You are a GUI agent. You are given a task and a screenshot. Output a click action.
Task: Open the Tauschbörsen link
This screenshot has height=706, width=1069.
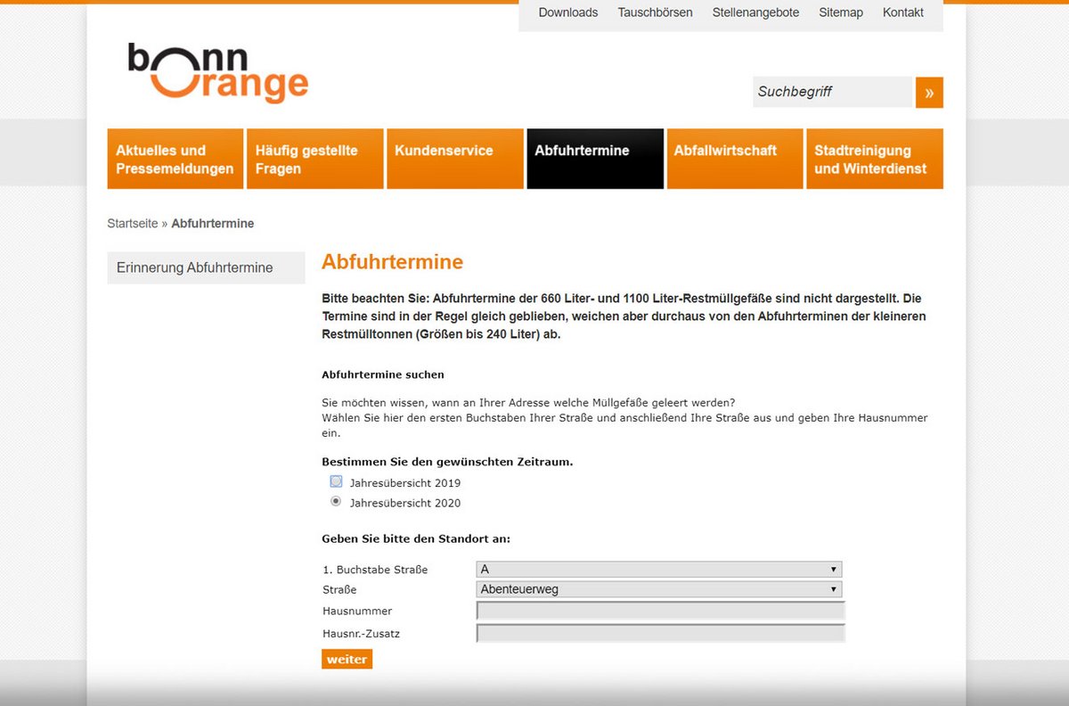pos(655,12)
